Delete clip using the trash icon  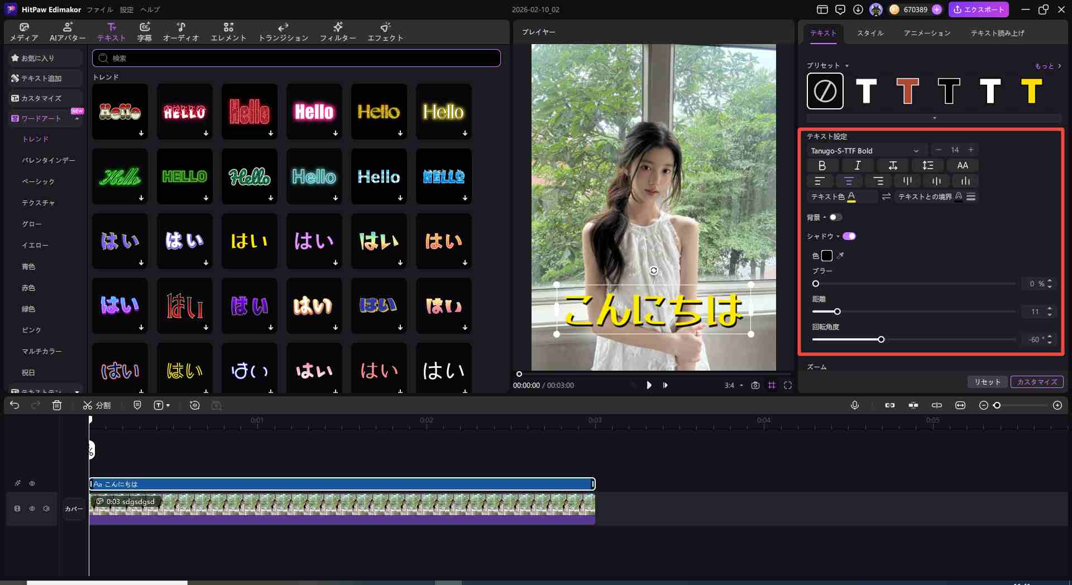tap(57, 405)
